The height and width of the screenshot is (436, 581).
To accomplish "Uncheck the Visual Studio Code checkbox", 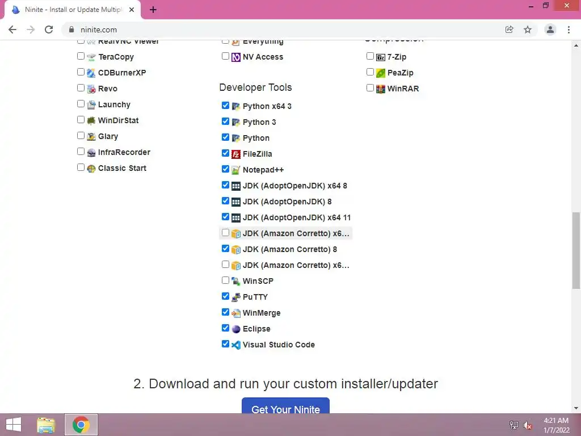I will [x=225, y=344].
